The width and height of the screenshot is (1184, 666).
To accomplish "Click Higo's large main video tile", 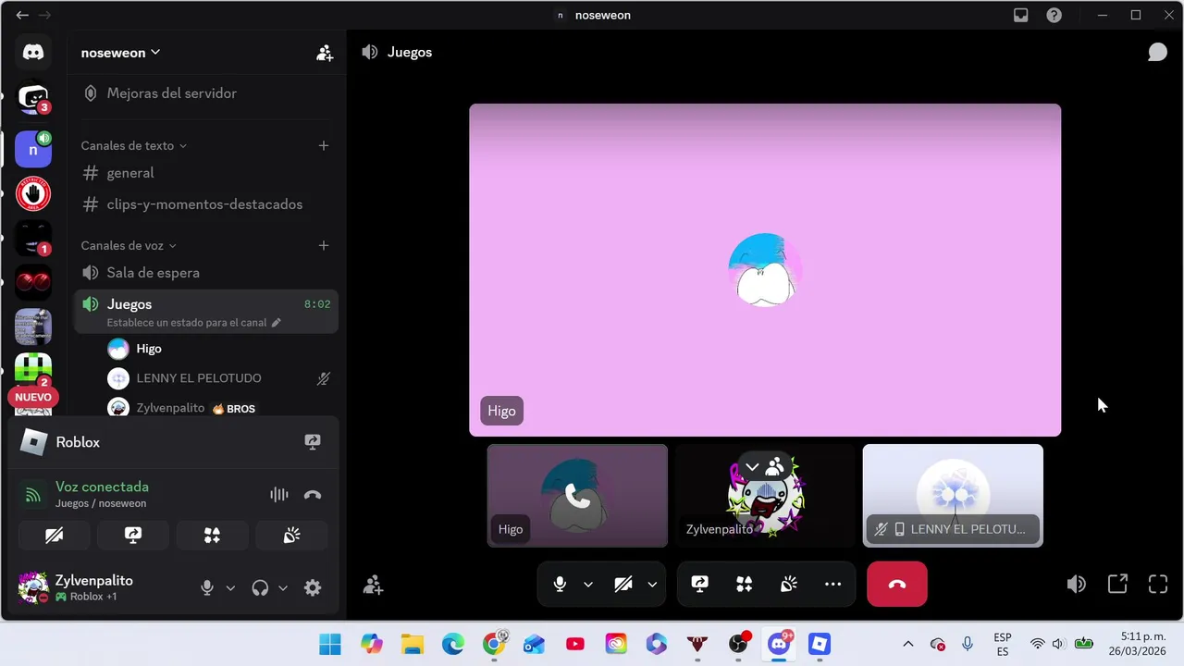I will point(765,270).
